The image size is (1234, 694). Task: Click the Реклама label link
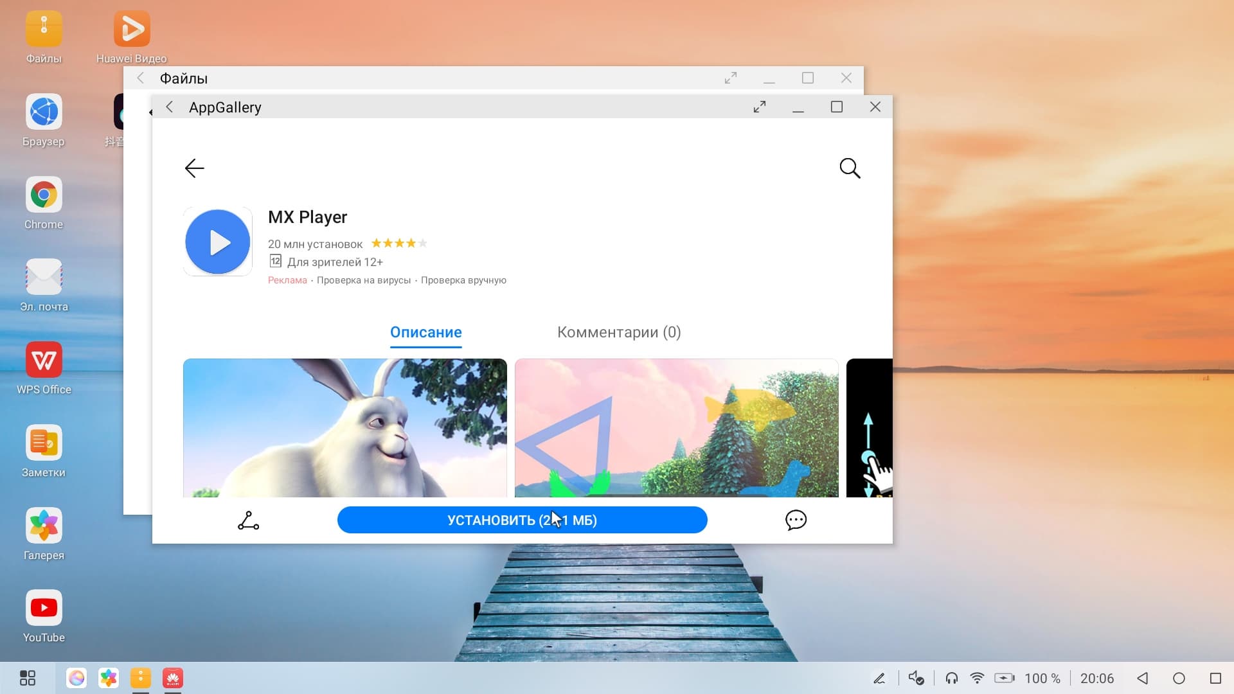[x=287, y=280]
